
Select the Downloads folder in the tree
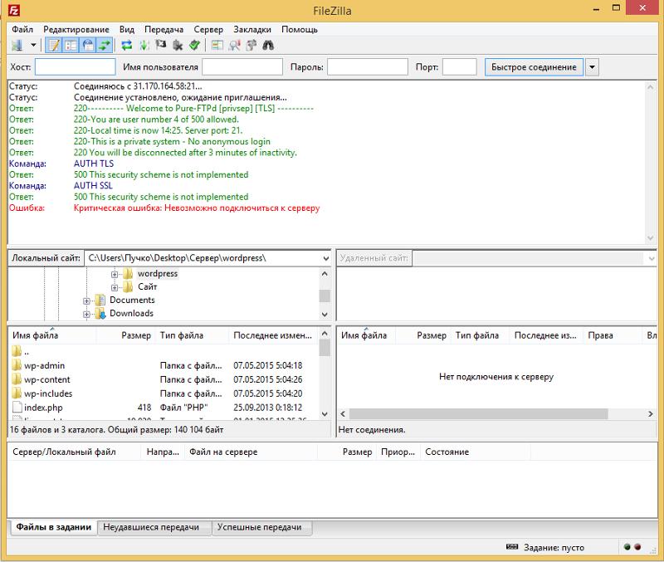(131, 313)
